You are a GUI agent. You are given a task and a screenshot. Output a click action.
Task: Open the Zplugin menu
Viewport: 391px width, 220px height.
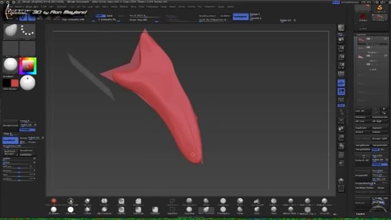[221, 7]
